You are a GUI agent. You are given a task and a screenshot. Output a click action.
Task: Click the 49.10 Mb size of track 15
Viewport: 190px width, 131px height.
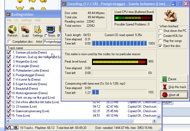click(112, 116)
